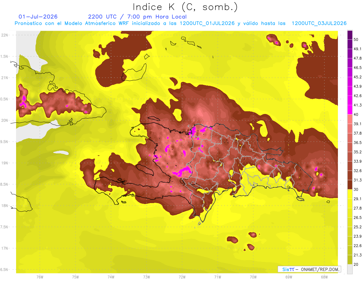Image resolution: width=364 pixels, height=281 pixels.
Task: Click the '6.5N' latitude axis label
Action: pos(5,269)
